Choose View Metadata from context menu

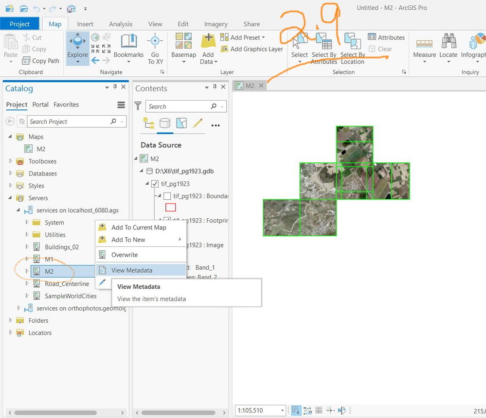point(141,270)
